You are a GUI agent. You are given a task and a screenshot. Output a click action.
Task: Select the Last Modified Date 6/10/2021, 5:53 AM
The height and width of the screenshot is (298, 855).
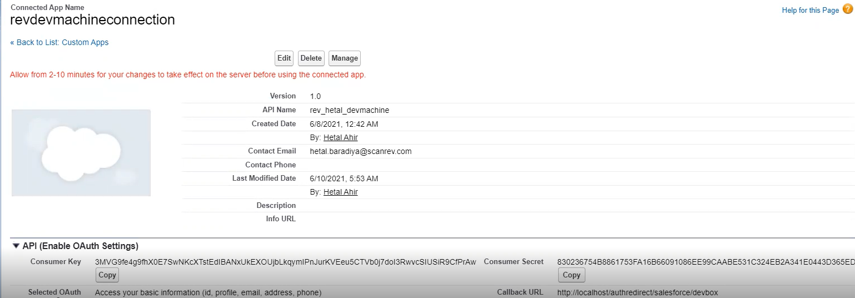[x=344, y=178]
